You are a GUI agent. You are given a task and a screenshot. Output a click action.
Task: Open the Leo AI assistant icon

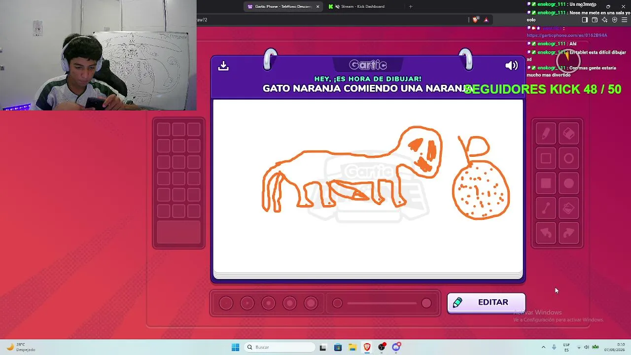click(604, 20)
